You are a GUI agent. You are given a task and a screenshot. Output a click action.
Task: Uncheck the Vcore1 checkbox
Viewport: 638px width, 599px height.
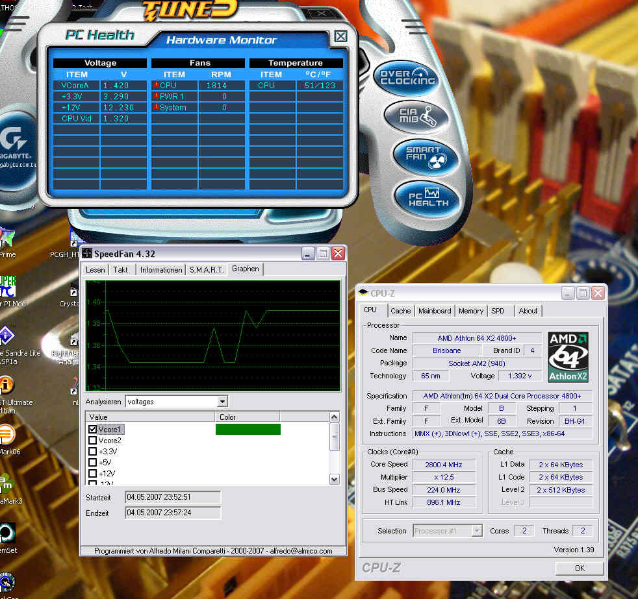92,429
